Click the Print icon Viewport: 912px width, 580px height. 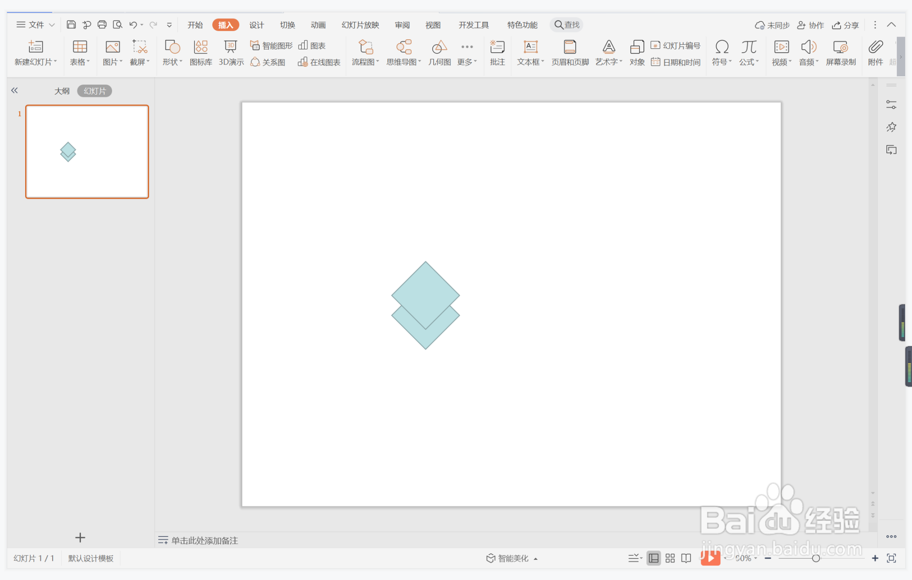(102, 25)
